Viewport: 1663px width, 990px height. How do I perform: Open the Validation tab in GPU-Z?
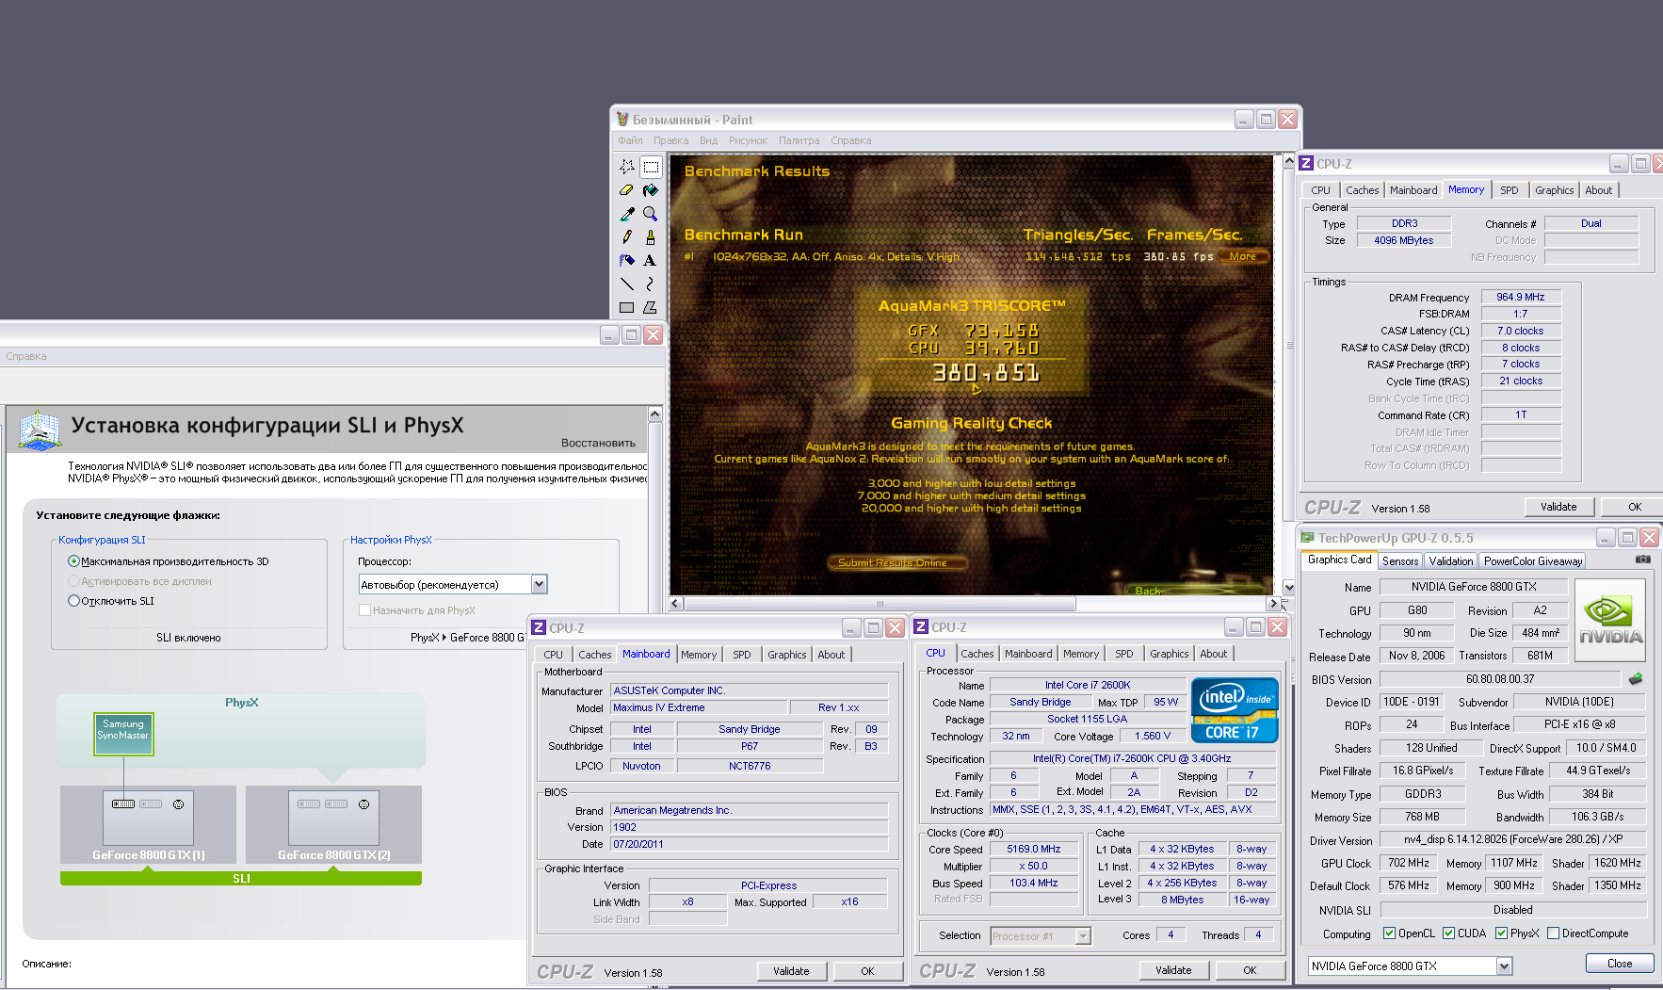point(1451,560)
